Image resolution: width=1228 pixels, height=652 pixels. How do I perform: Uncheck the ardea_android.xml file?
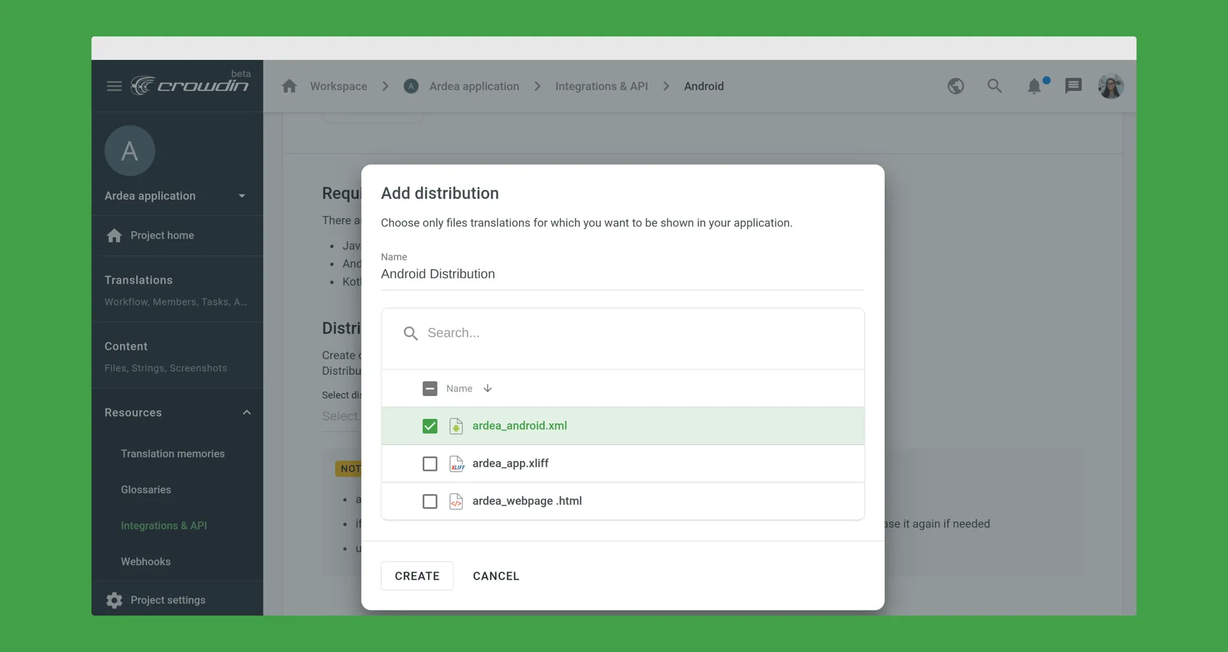coord(429,426)
